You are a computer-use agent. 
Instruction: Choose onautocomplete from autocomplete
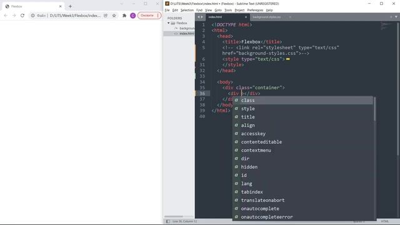[302, 209]
